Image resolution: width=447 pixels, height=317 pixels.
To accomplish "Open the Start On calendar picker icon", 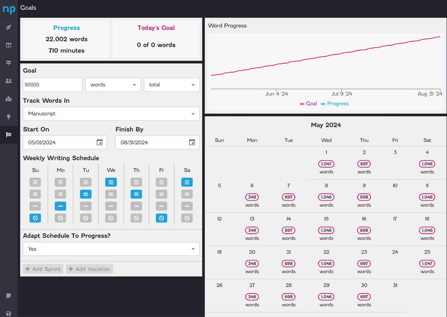I will 99,142.
